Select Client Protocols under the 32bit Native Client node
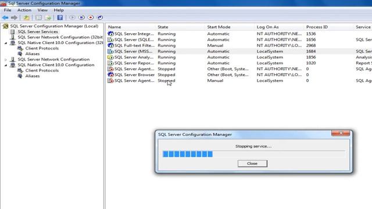The width and height of the screenshot is (372, 209). (x=42, y=48)
